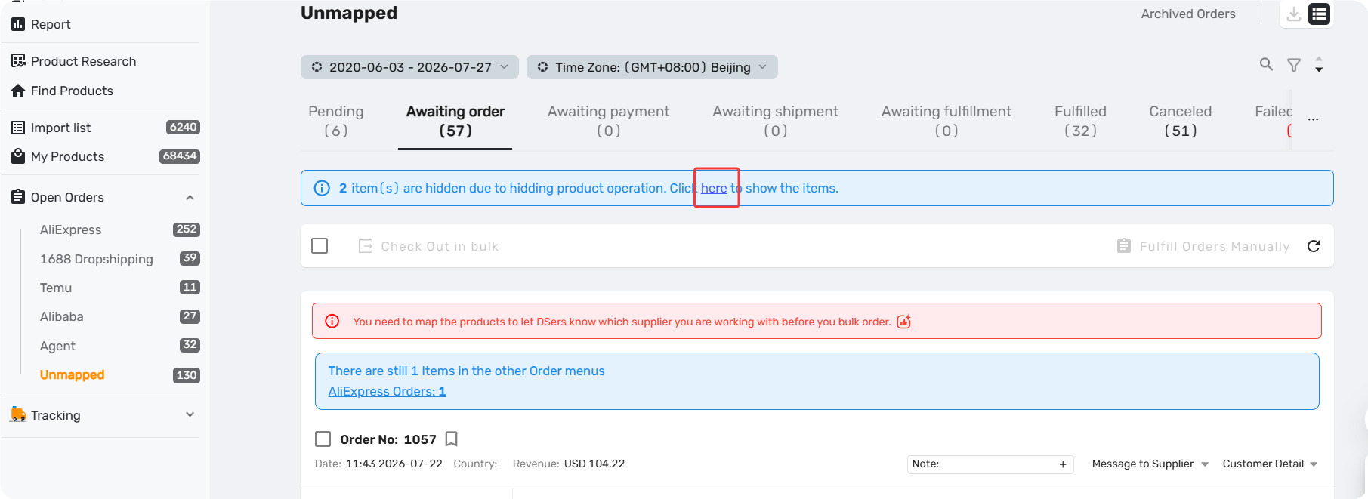Open the date range 2020-06-03 dropdown
This screenshot has width=1368, height=499.
(409, 67)
